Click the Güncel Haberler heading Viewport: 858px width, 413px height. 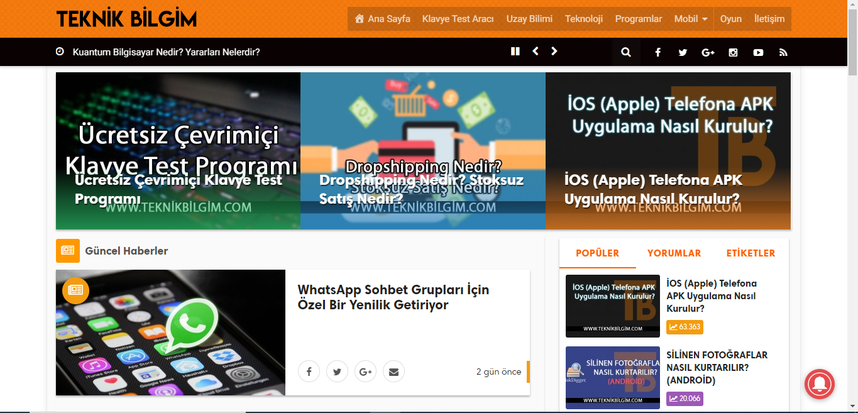click(x=126, y=251)
